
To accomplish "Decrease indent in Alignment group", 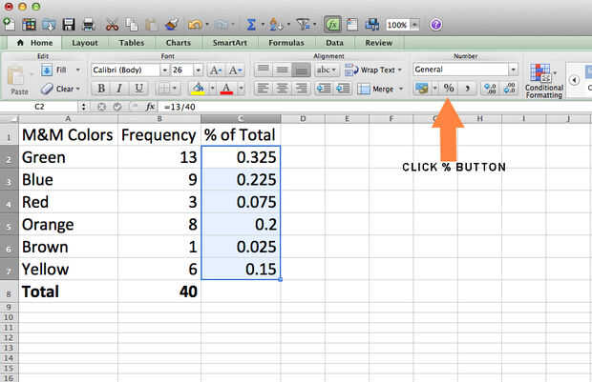I will (324, 89).
